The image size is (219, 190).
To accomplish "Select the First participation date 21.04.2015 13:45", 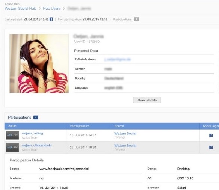I will point(95,19).
